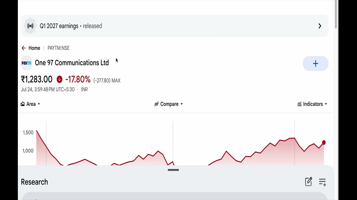Click the red current-price dot on chart

pyautogui.click(x=324, y=142)
